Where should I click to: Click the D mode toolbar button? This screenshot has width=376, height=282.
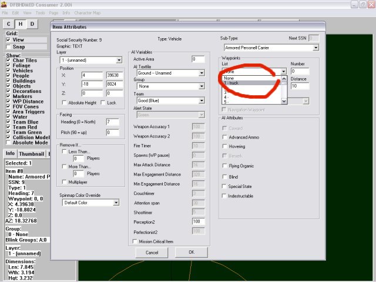click(x=33, y=23)
